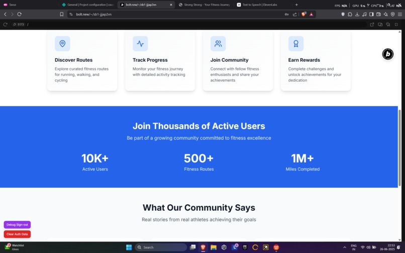Click Join Thousands of Active Users heading
Viewport: 405px width, 253px height.
point(198,126)
